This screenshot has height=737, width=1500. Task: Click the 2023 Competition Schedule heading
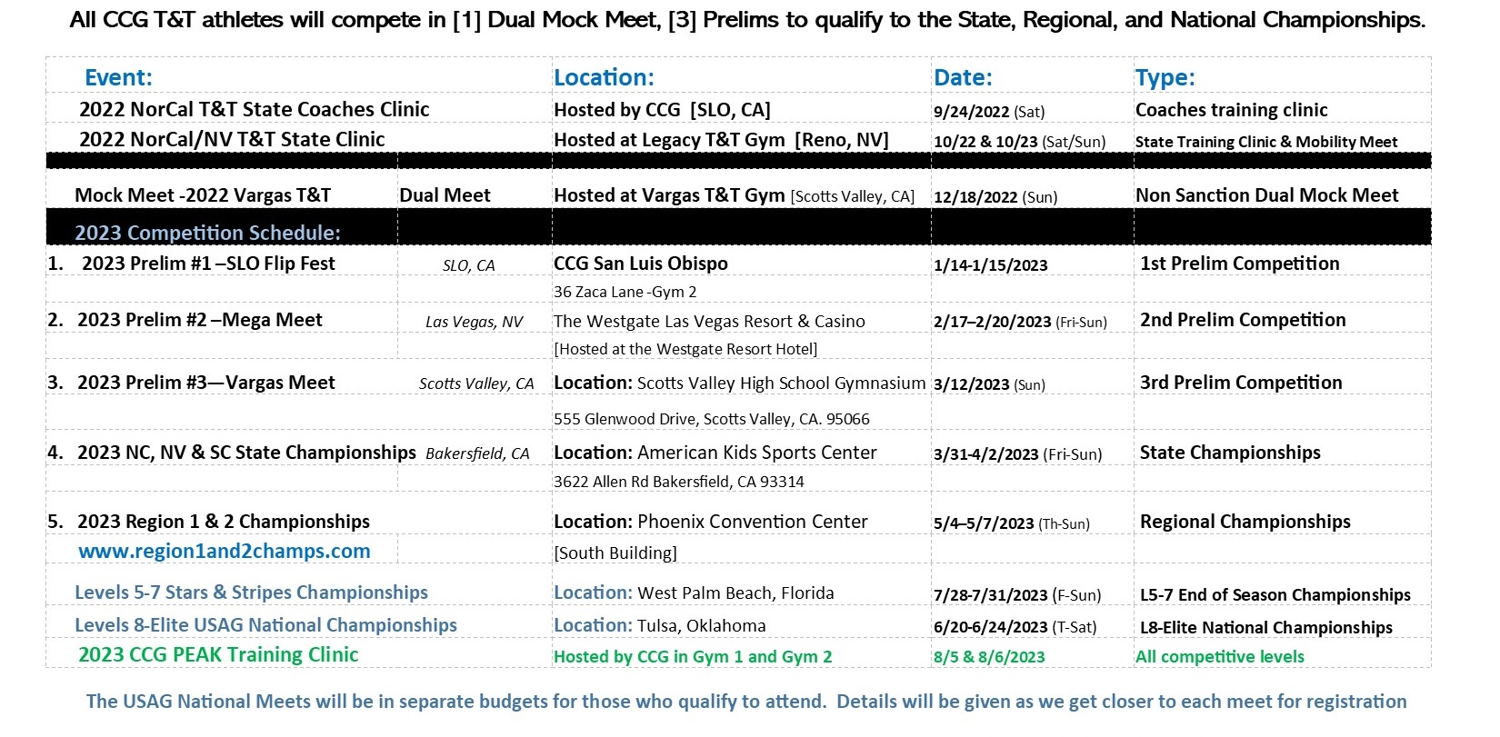point(207,233)
